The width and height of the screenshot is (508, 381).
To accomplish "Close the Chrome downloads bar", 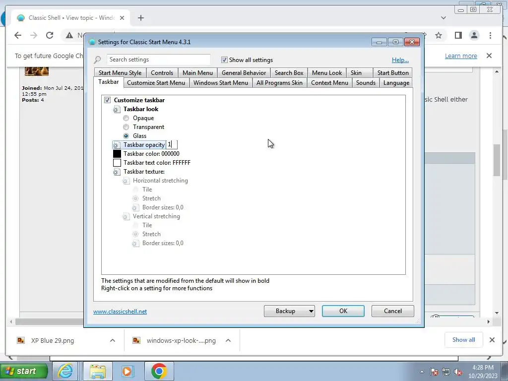I will tap(492, 340).
